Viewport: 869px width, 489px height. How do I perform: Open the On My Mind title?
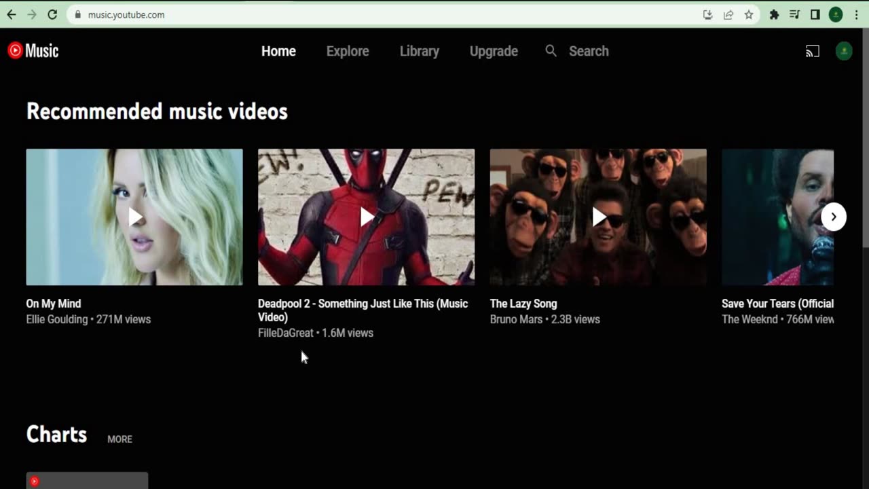click(54, 304)
